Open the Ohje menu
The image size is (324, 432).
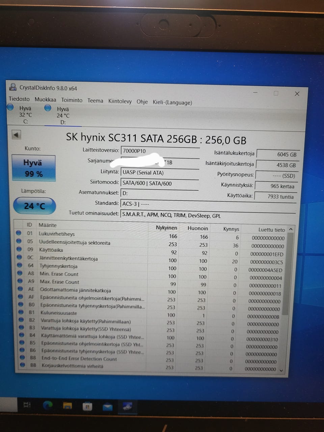click(x=142, y=102)
